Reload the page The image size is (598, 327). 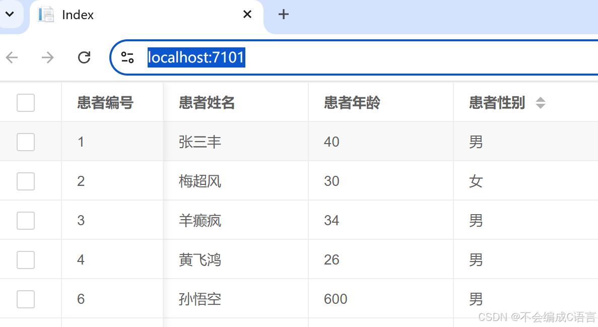click(x=84, y=57)
